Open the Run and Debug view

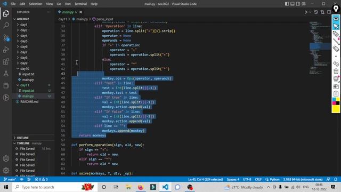[x=6, y=50]
